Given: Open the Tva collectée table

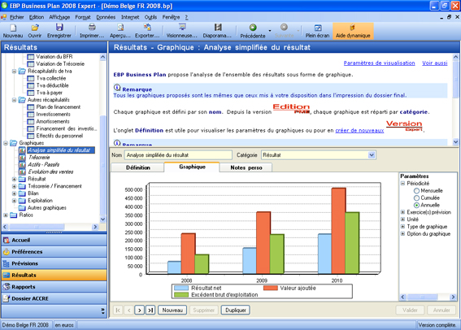Looking at the screenshot, I should (51, 78).
